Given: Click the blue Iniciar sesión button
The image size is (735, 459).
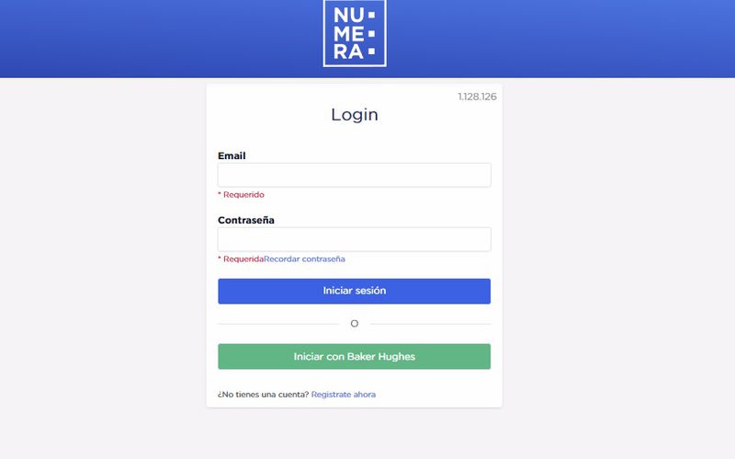Looking at the screenshot, I should 355,291.
